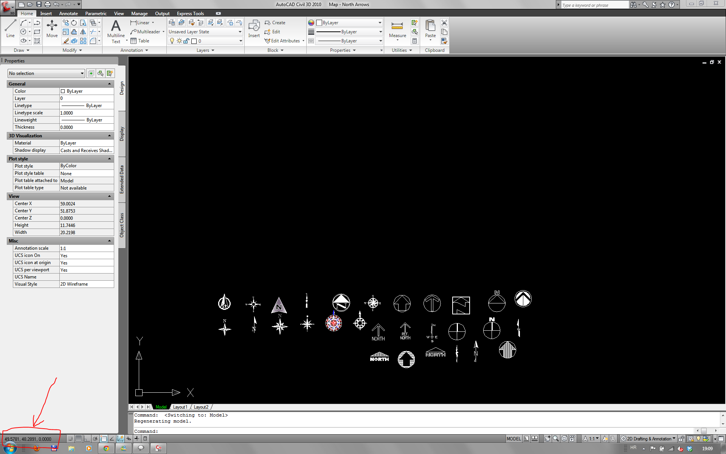Switch to the Layout1 tab
The width and height of the screenshot is (726, 454).
tap(180, 407)
